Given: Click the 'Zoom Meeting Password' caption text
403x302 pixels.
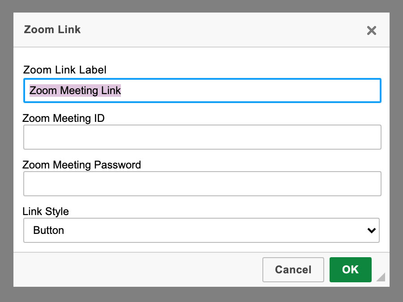Looking at the screenshot, I should (x=81, y=165).
